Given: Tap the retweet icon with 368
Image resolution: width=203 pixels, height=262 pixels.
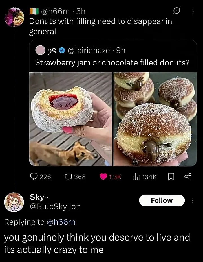Looking at the screenshot, I should (68, 177).
